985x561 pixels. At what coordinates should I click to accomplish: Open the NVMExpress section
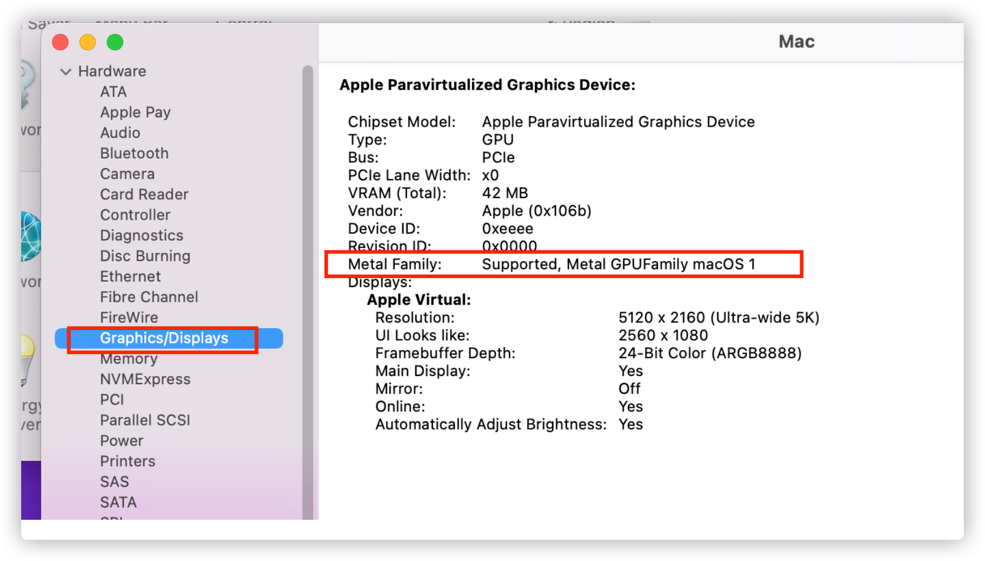point(145,379)
